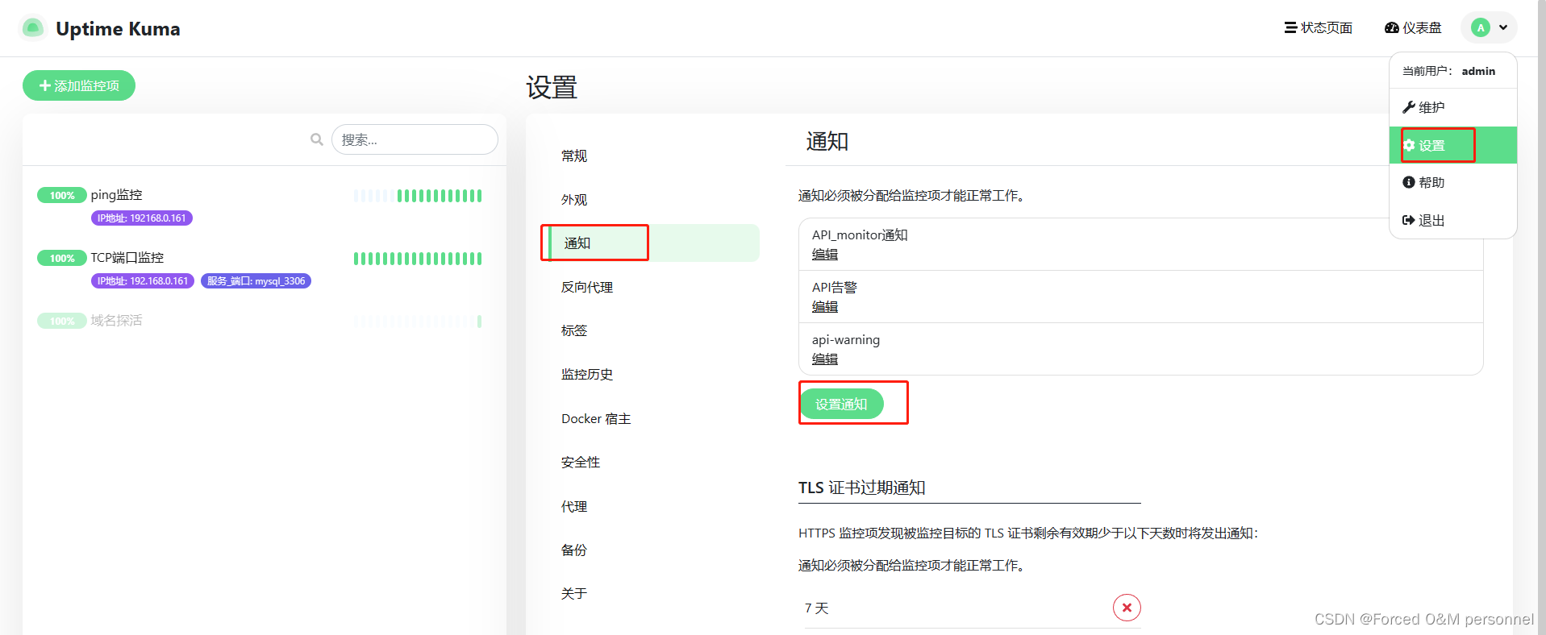Screen dimensions: 1546x635
Task: Select 维护 maintenance in user menu
Action: pos(1452,107)
